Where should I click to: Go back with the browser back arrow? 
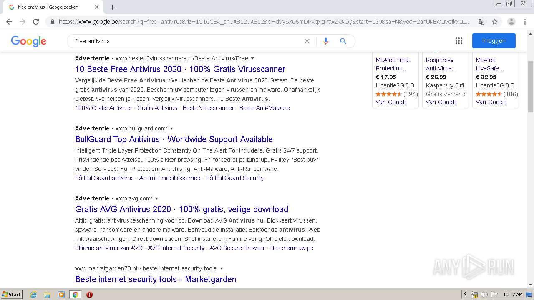click(x=9, y=22)
